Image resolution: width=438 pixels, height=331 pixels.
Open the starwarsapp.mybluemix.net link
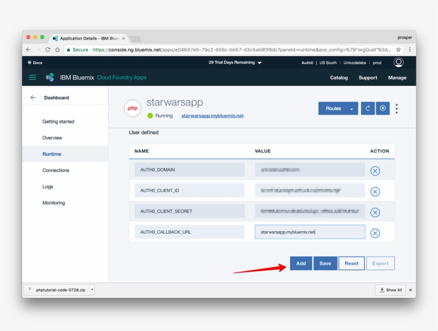(x=212, y=115)
